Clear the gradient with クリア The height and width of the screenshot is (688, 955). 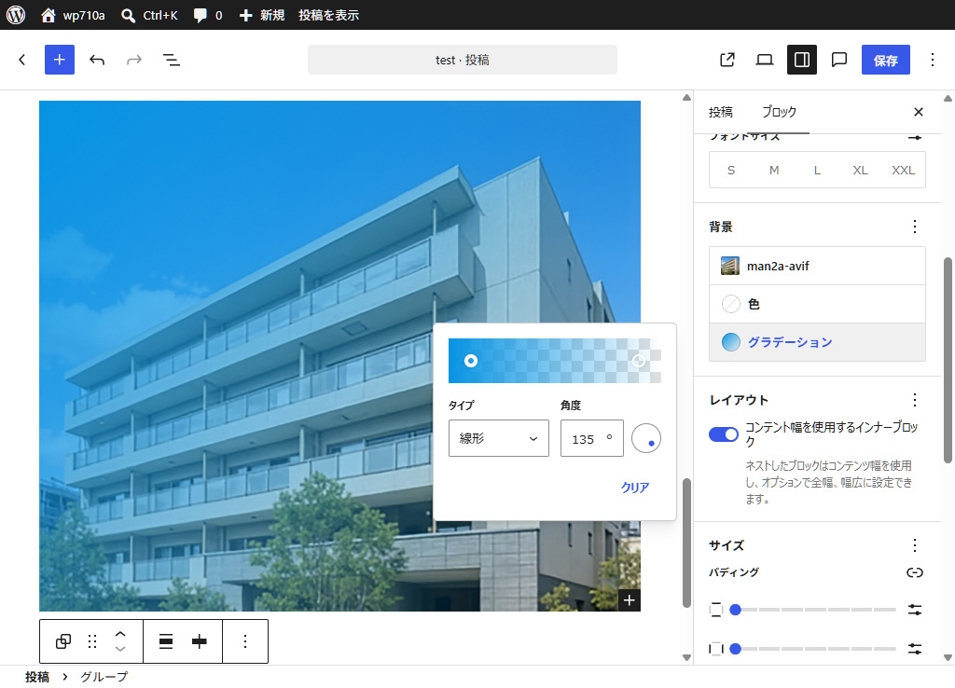click(x=634, y=487)
